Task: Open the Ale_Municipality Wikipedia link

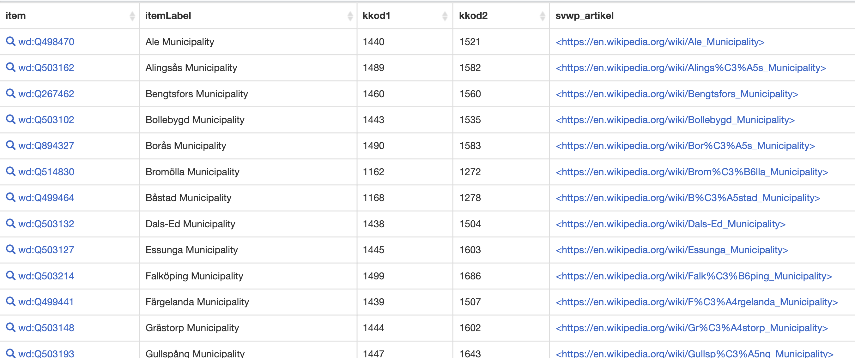Action: tap(660, 42)
